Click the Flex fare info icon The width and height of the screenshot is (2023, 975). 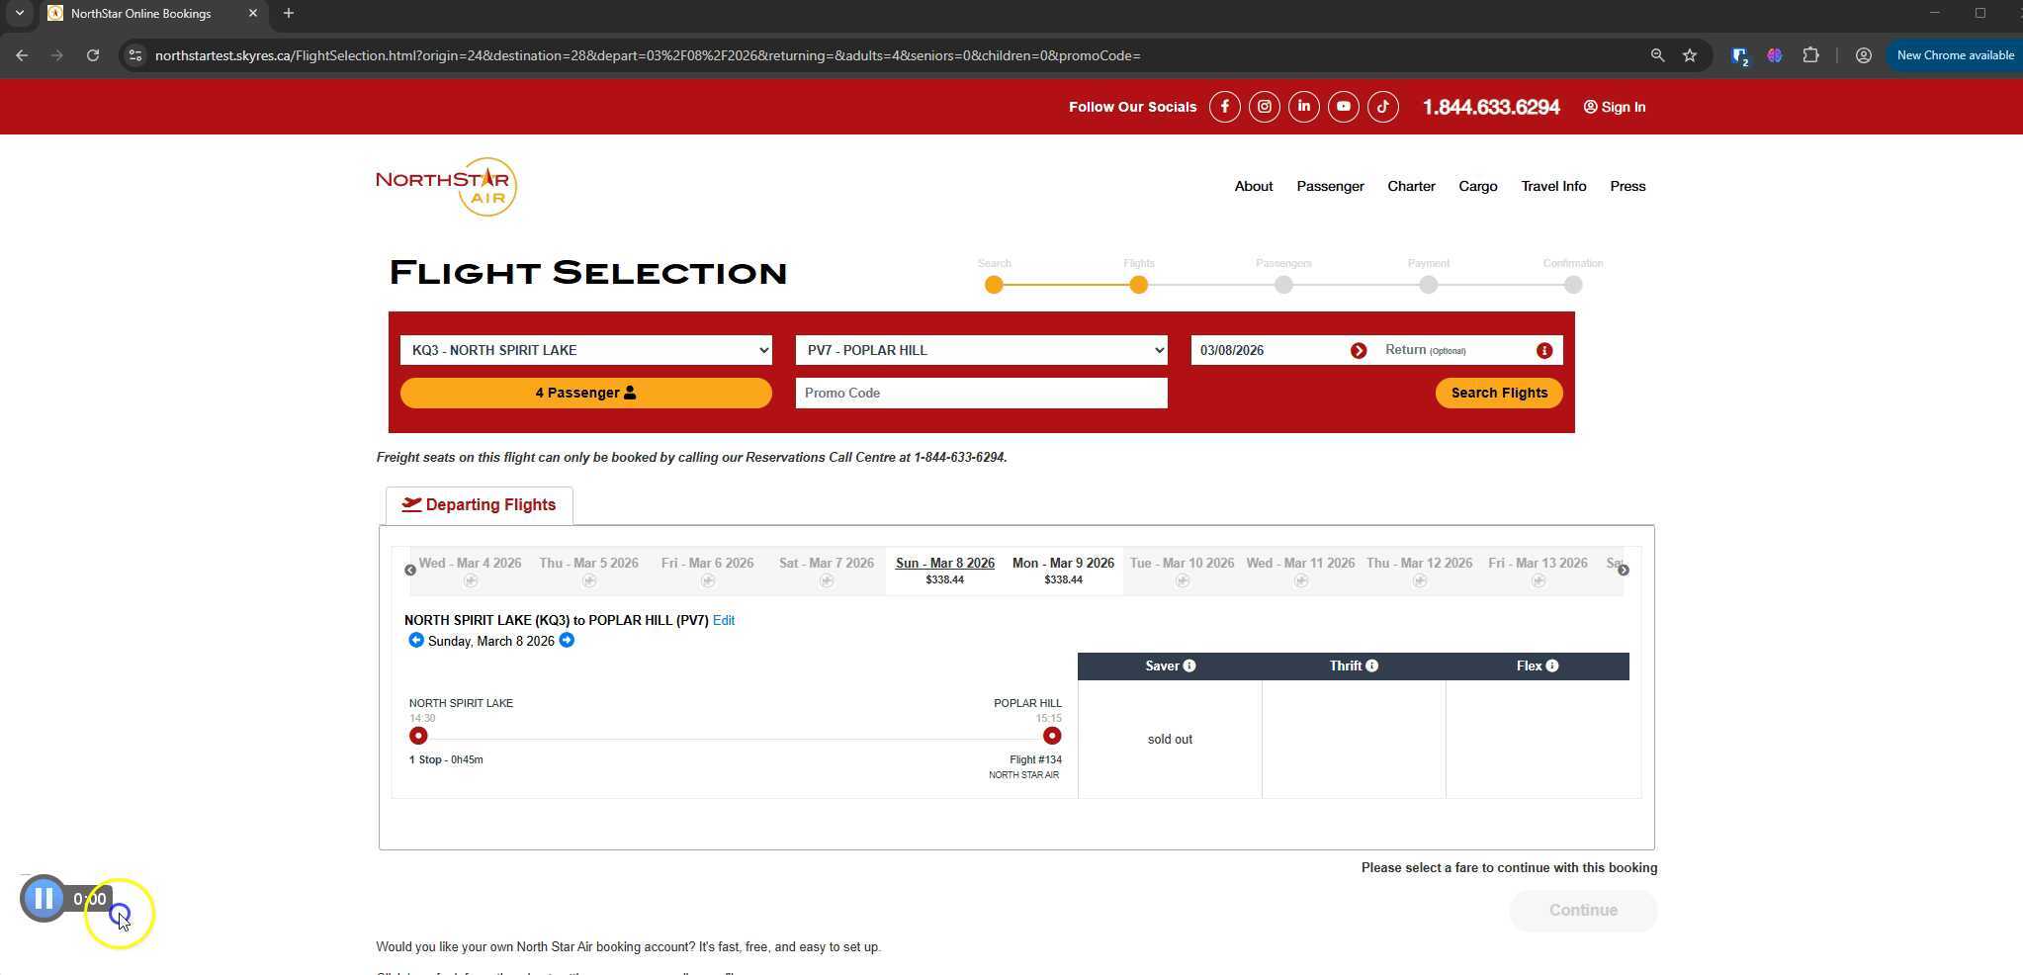coord(1552,666)
